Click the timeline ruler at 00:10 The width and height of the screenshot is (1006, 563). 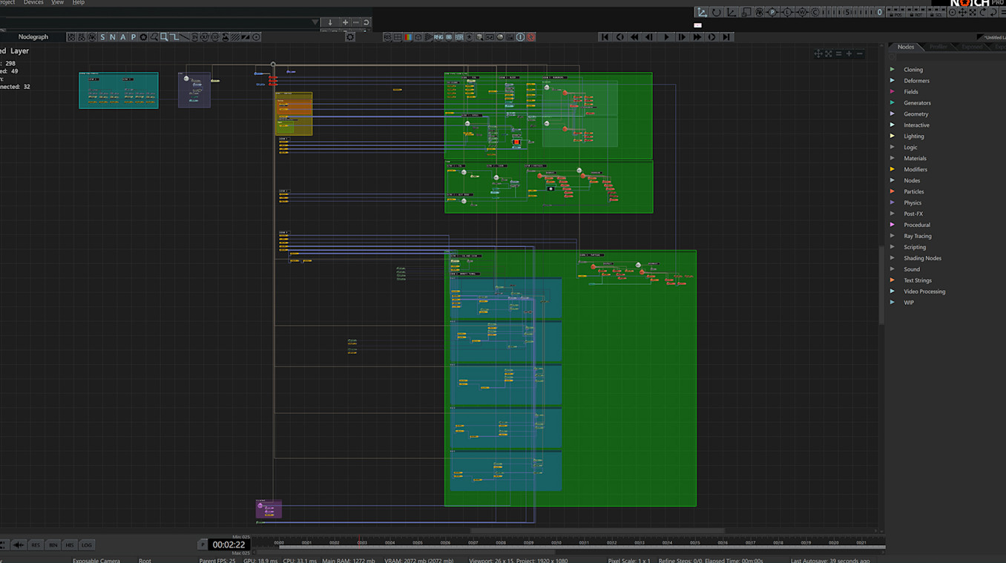pos(556,543)
